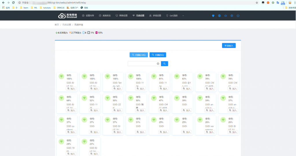
Task: Click the wifi icon on the 83% signal card
Action: click(177, 76)
